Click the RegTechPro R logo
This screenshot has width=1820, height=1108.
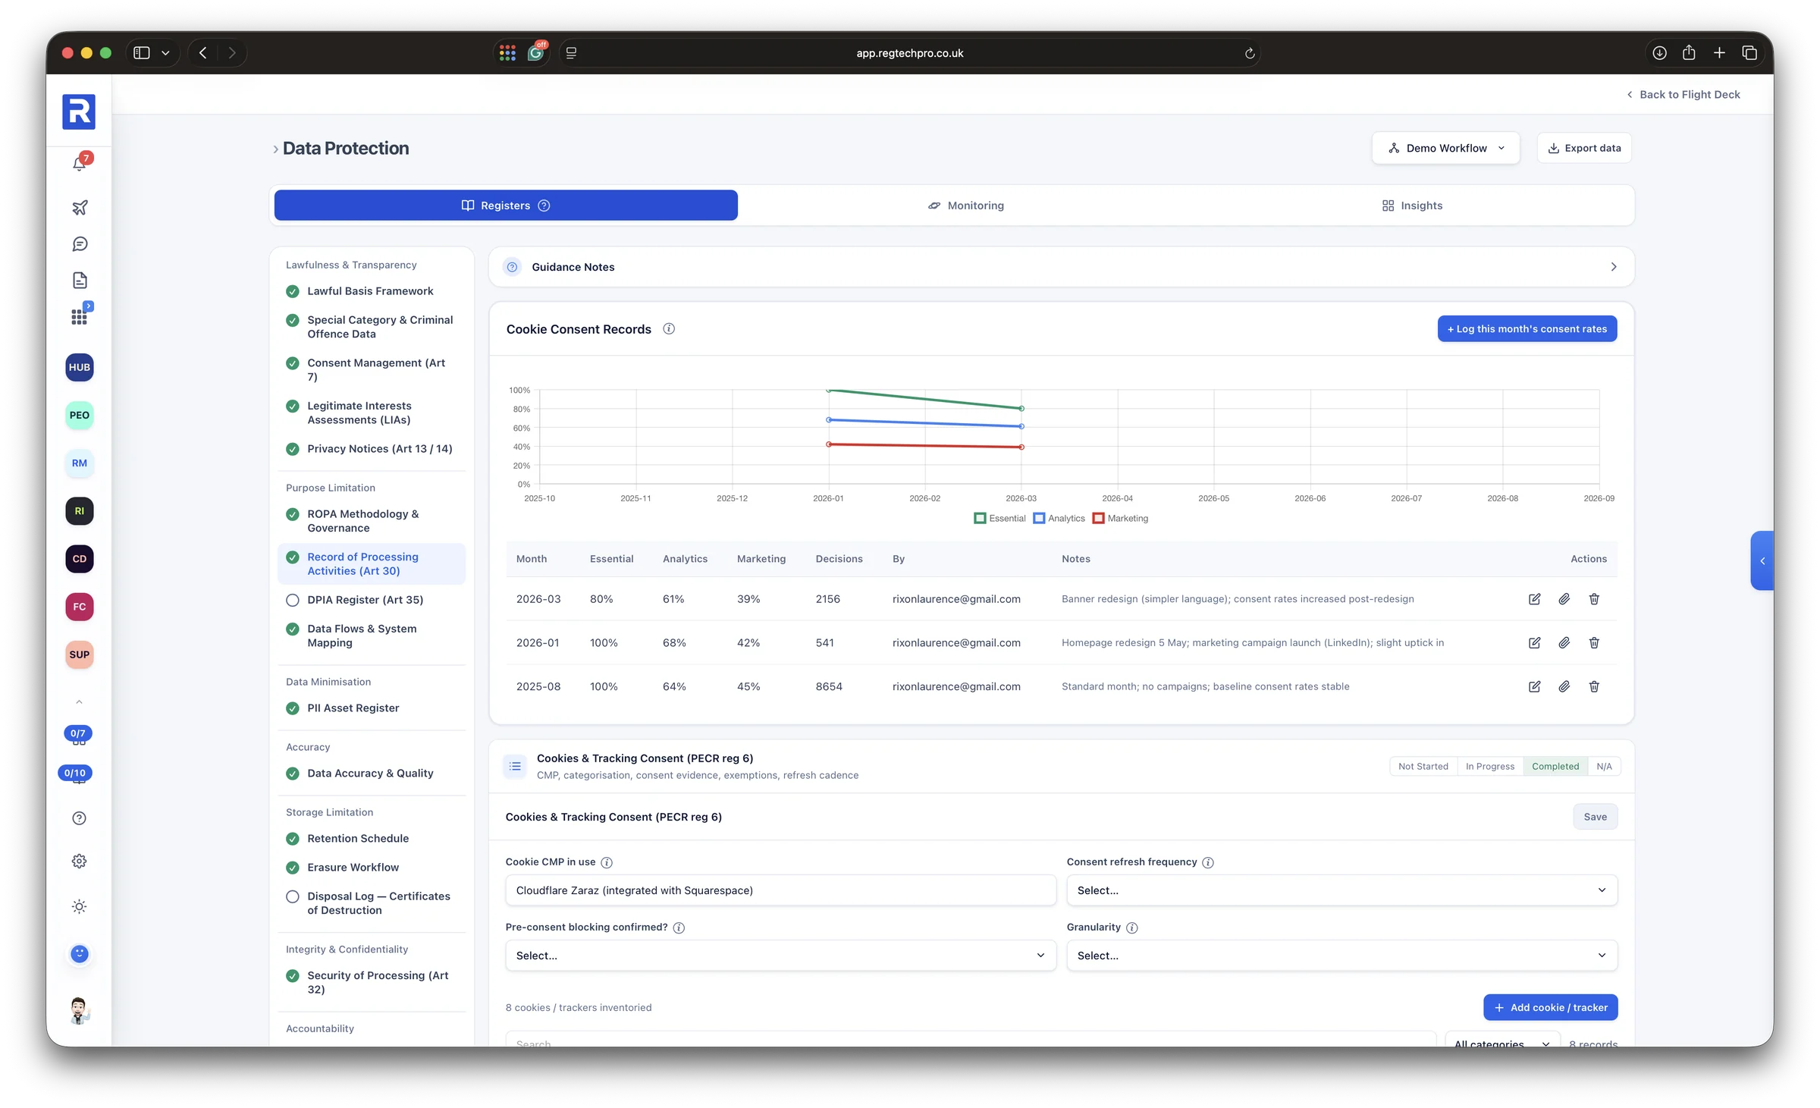tap(79, 112)
